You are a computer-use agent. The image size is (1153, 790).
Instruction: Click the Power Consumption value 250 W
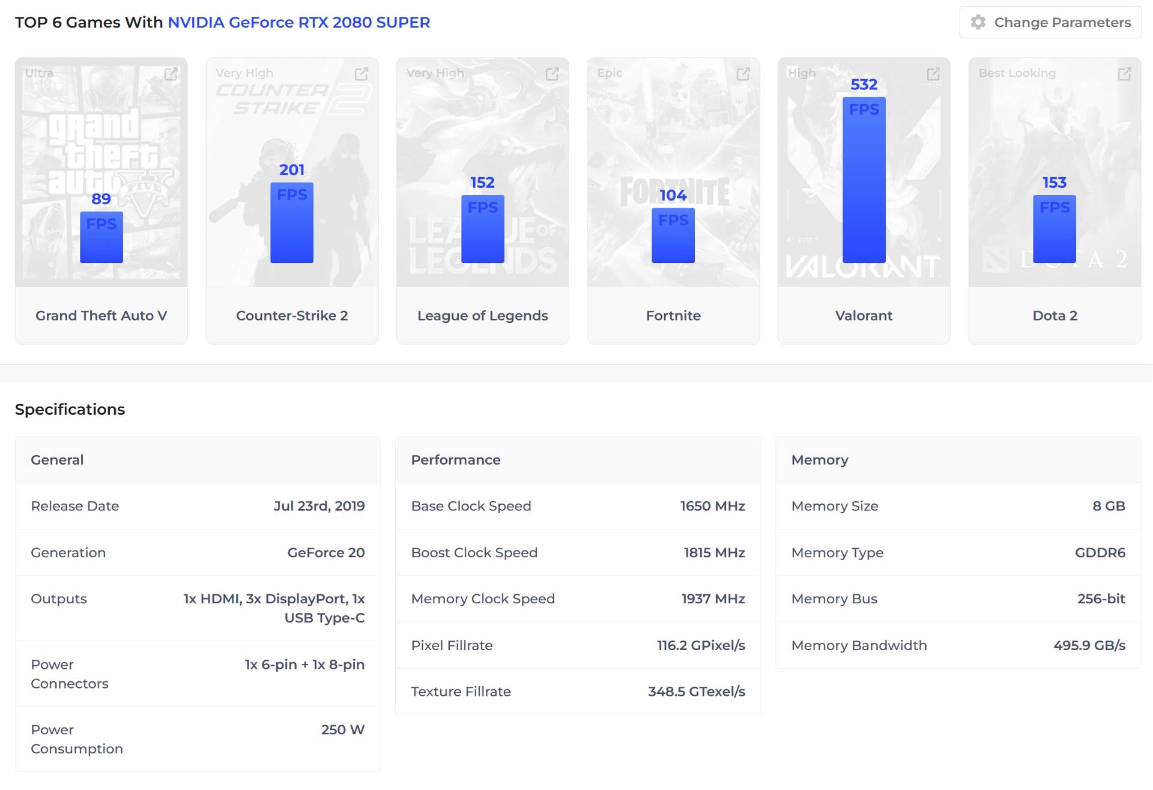tap(343, 730)
